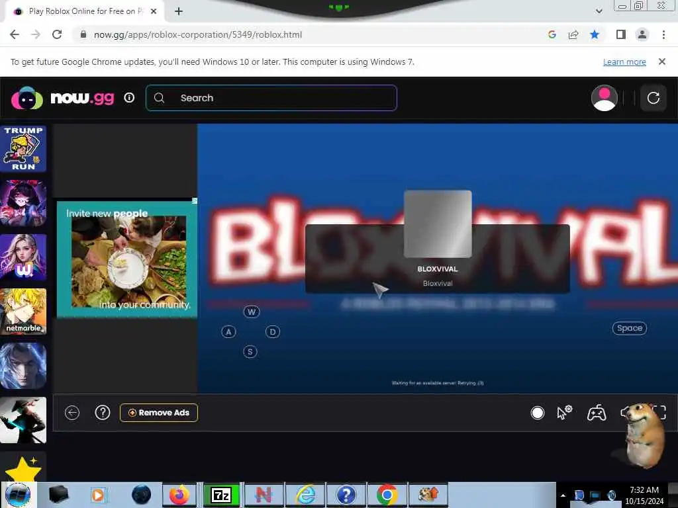Click the D movement key overlay
Image resolution: width=678 pixels, height=508 pixels.
click(272, 332)
